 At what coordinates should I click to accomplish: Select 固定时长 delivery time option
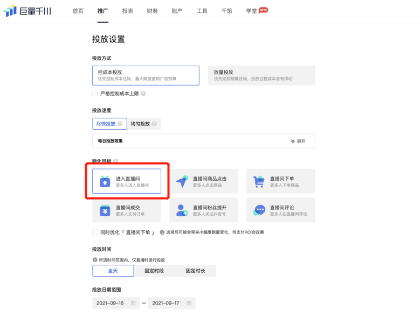[196, 271]
